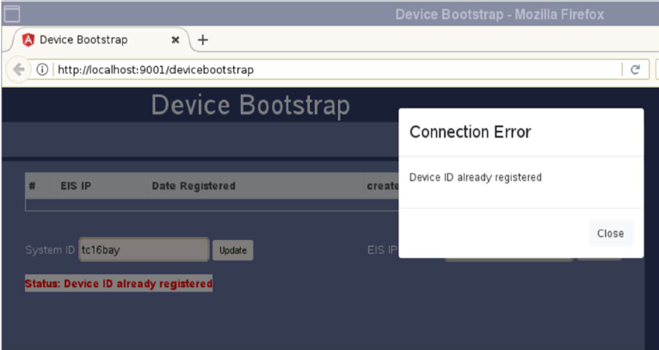Click the Date Registered column header
The width and height of the screenshot is (659, 350).
tap(194, 186)
